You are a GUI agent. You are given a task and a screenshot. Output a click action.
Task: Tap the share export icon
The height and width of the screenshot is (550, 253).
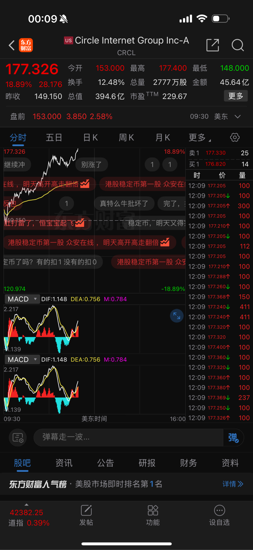pos(212,45)
